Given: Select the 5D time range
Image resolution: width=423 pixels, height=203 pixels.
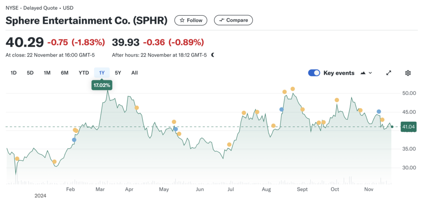Looking at the screenshot, I should (30, 73).
